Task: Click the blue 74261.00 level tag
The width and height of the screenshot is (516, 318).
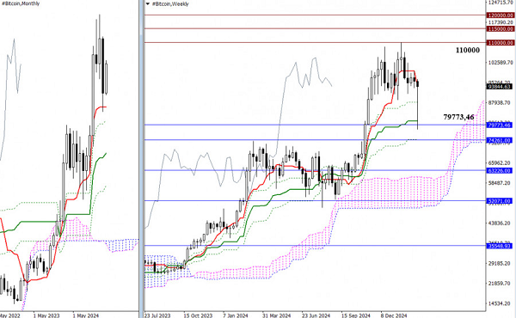Action: click(500, 140)
